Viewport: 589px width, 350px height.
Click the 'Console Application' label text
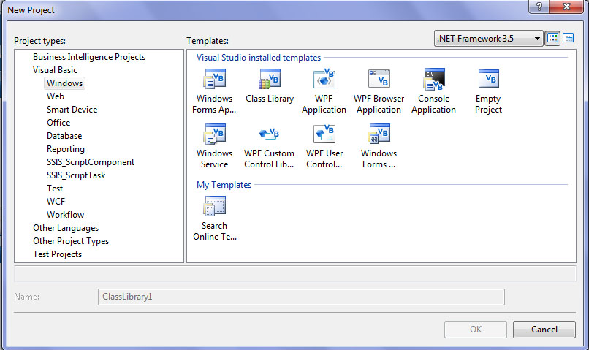click(x=434, y=104)
